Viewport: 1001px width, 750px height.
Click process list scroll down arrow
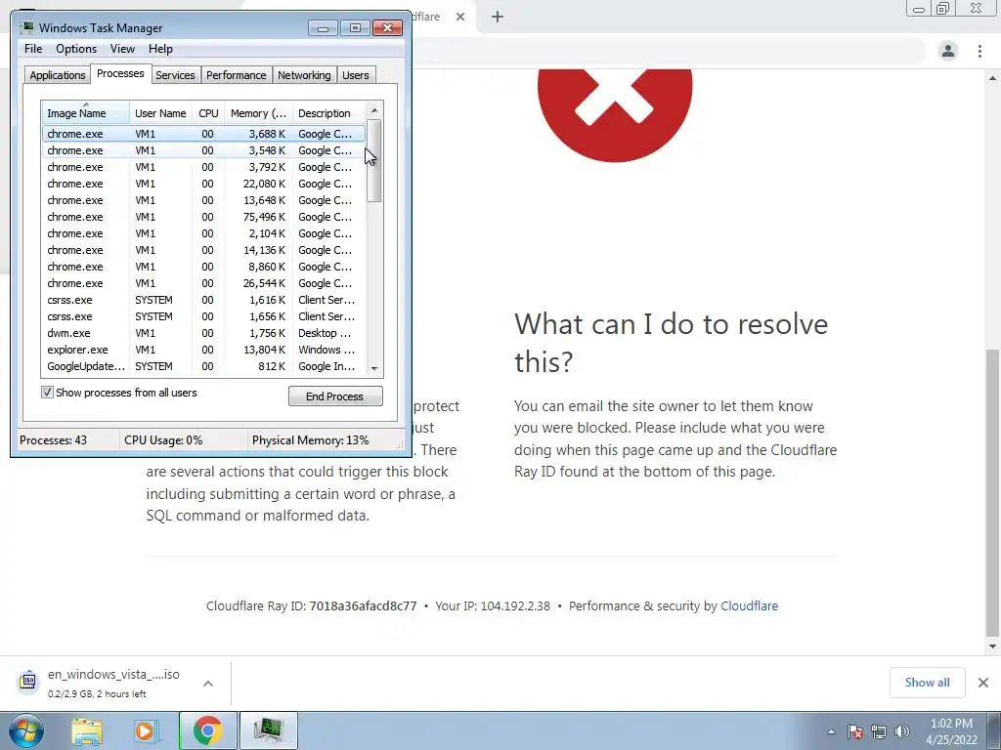click(x=374, y=368)
